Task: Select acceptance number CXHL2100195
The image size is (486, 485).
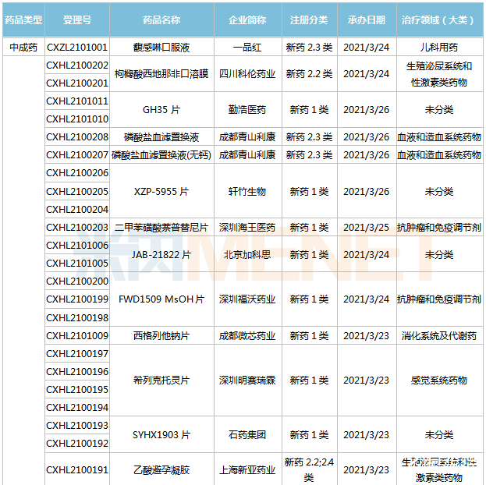Action: (77, 390)
